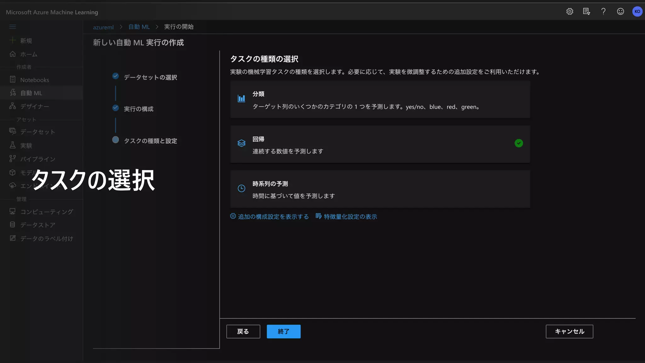The width and height of the screenshot is (645, 363).
Task: Open 追加の構成設定を表示する link
Action: click(x=273, y=216)
